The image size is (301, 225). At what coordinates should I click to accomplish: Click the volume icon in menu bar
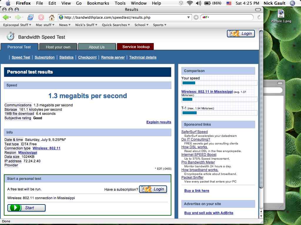click(x=198, y=3)
